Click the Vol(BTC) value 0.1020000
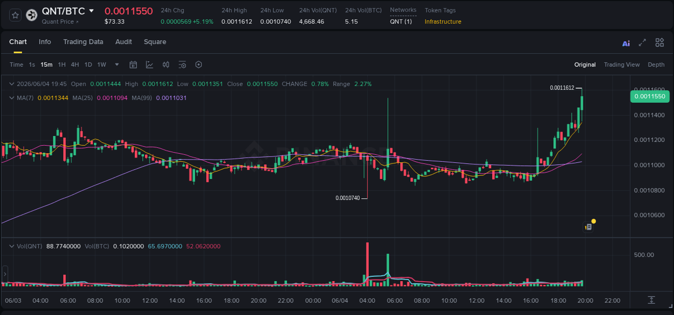This screenshot has height=315, width=674. [128, 246]
